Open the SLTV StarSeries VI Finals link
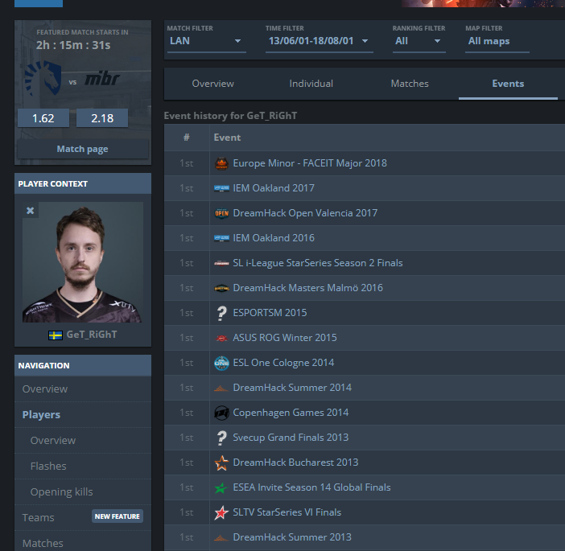The width and height of the screenshot is (565, 551). click(x=287, y=512)
